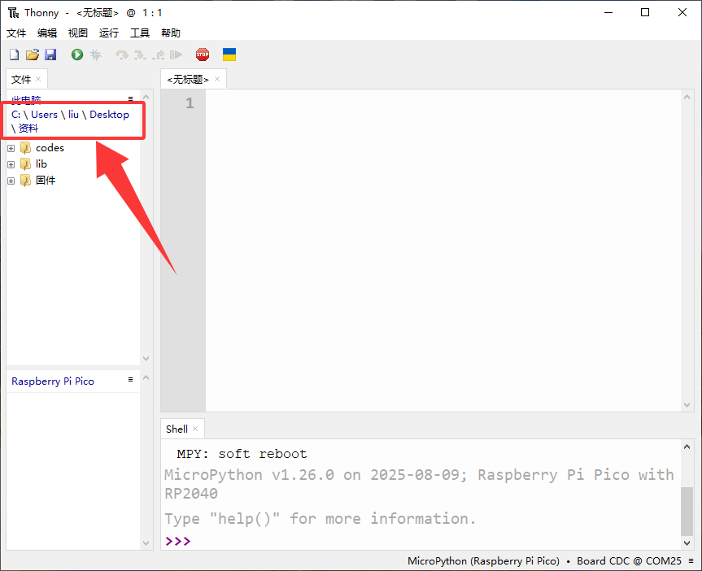Create a new file with toolbar icon
702x571 pixels.
pos(15,54)
